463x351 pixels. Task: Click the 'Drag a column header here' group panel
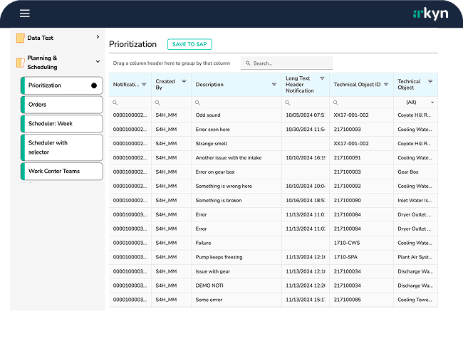tap(172, 63)
